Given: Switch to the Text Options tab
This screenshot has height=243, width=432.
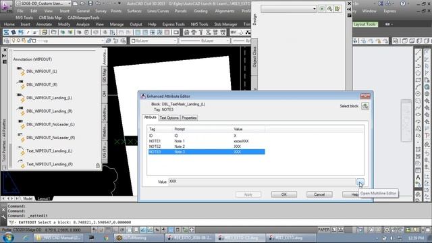Looking at the screenshot, I should coord(169,118).
